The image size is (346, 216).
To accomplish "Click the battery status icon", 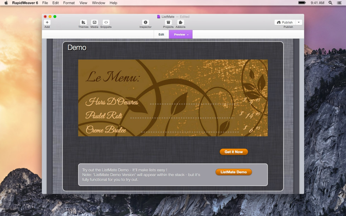I will click(x=302, y=3).
